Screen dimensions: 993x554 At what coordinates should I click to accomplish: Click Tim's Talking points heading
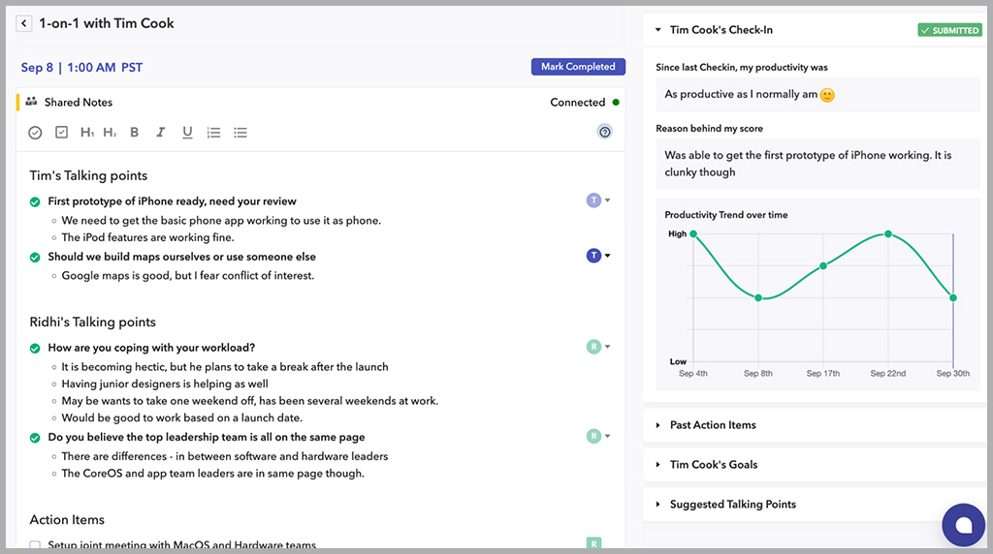click(88, 176)
